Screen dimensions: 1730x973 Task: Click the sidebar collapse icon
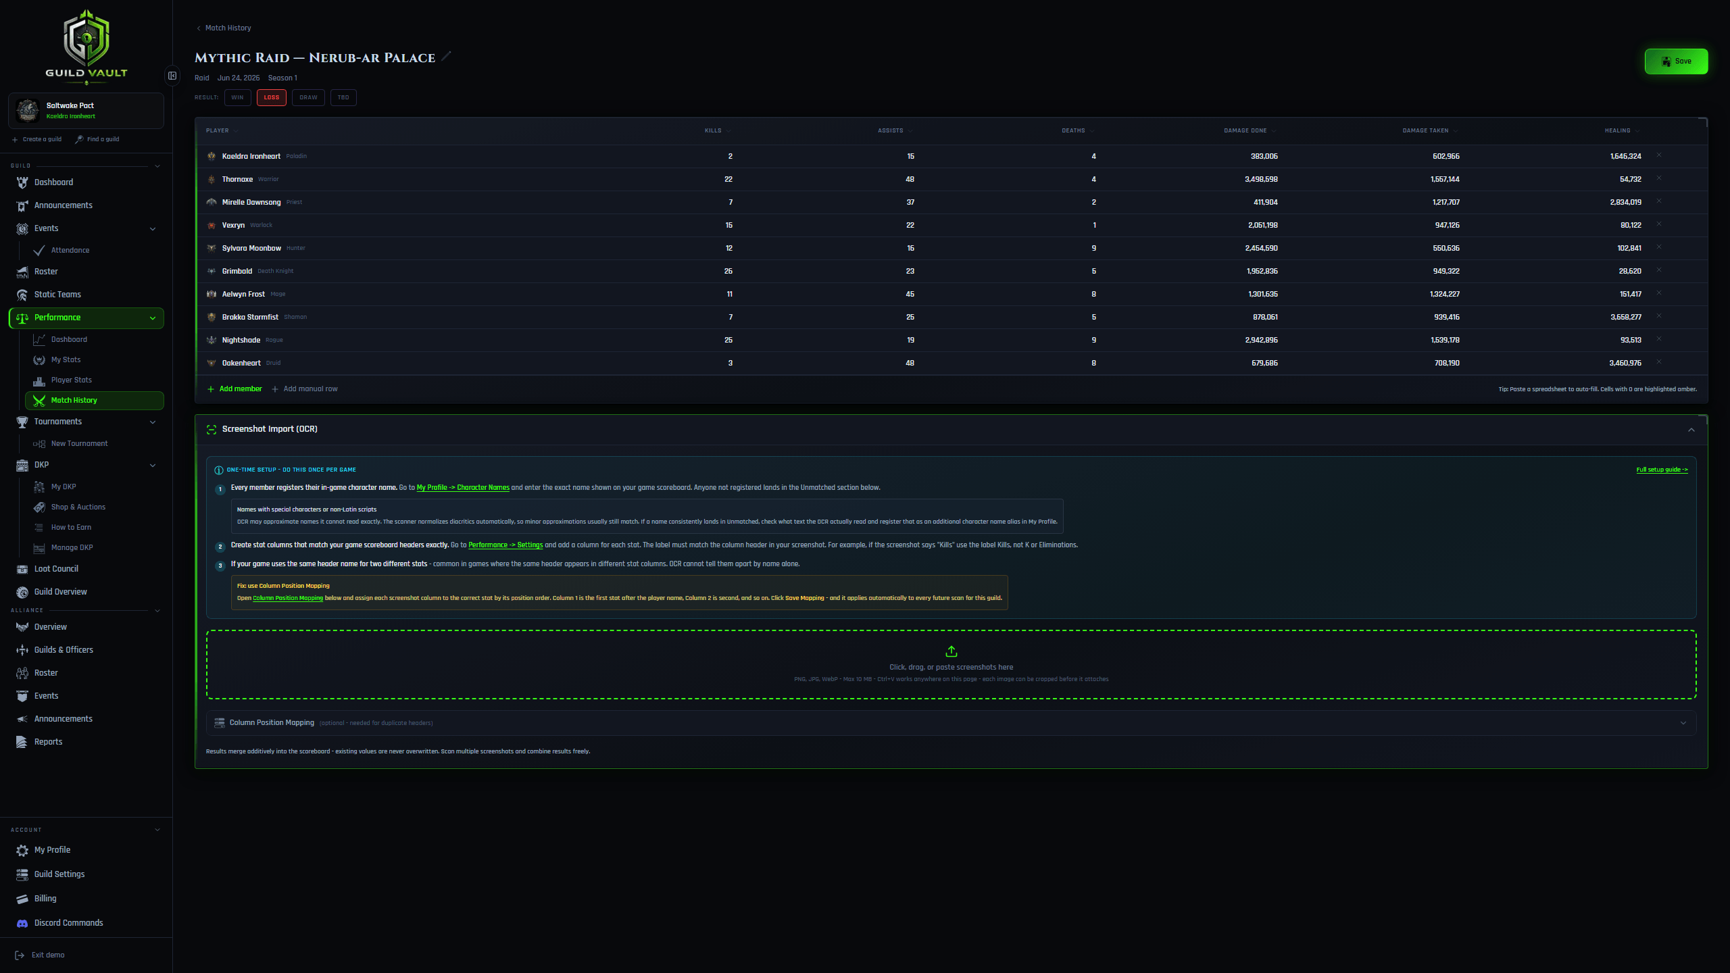[172, 76]
